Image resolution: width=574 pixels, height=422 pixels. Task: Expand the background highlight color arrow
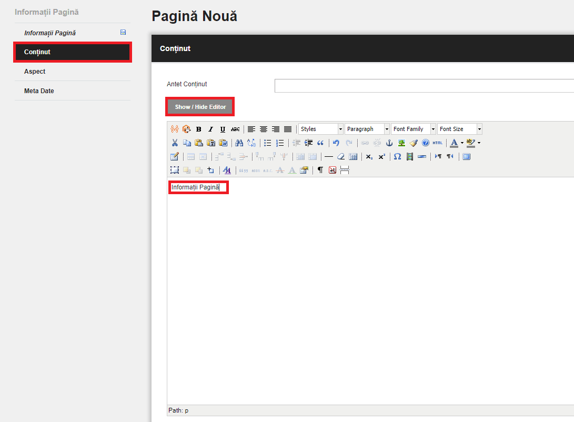(479, 143)
